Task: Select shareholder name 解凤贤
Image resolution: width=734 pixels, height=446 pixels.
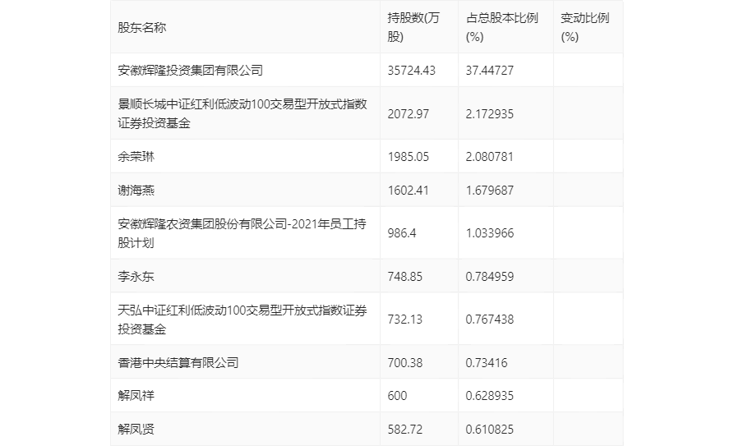Action: pos(136,429)
